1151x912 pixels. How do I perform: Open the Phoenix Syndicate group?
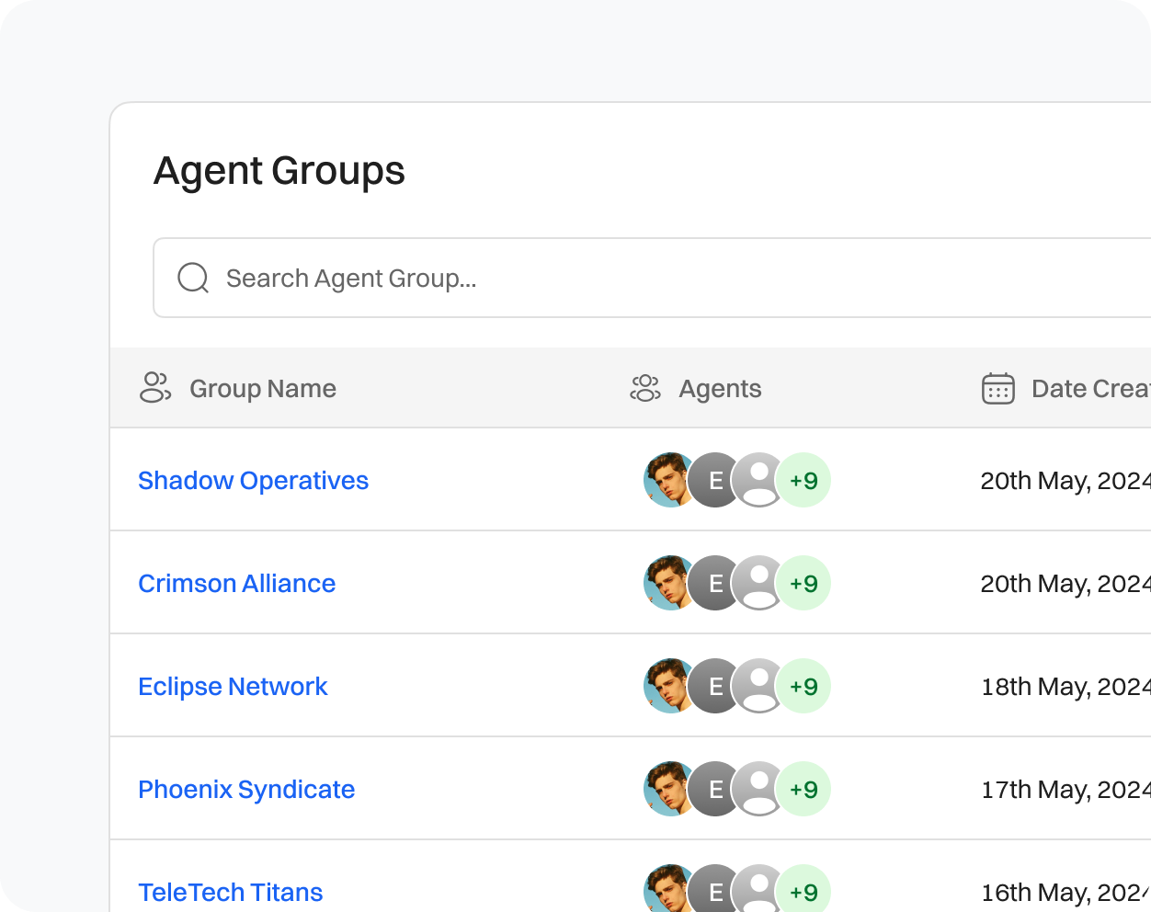coord(246,789)
